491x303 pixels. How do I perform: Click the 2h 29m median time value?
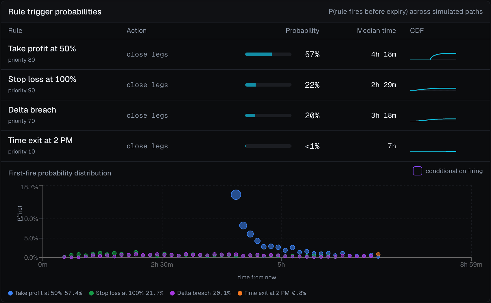point(383,85)
